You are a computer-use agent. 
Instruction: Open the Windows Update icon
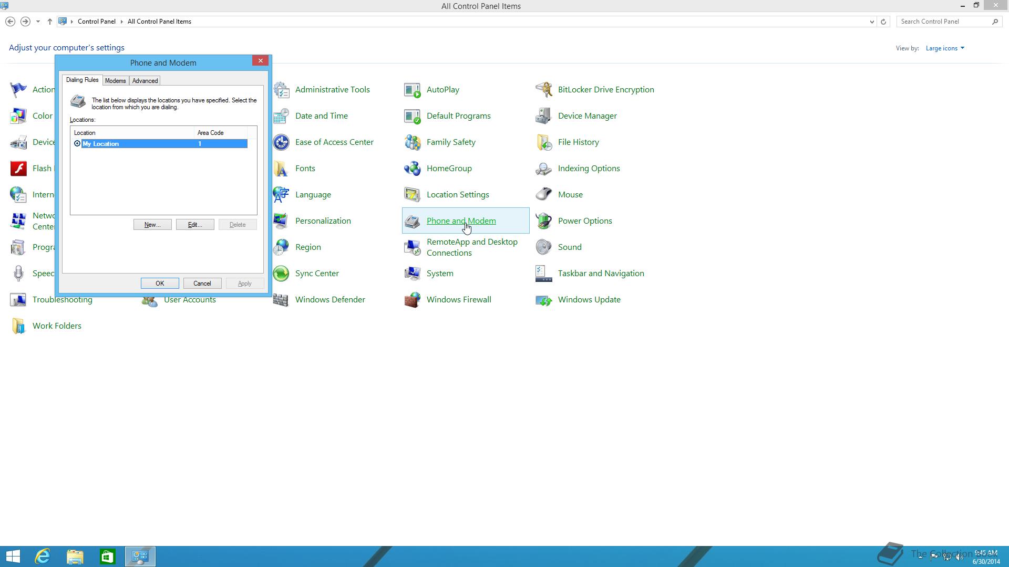point(544,300)
